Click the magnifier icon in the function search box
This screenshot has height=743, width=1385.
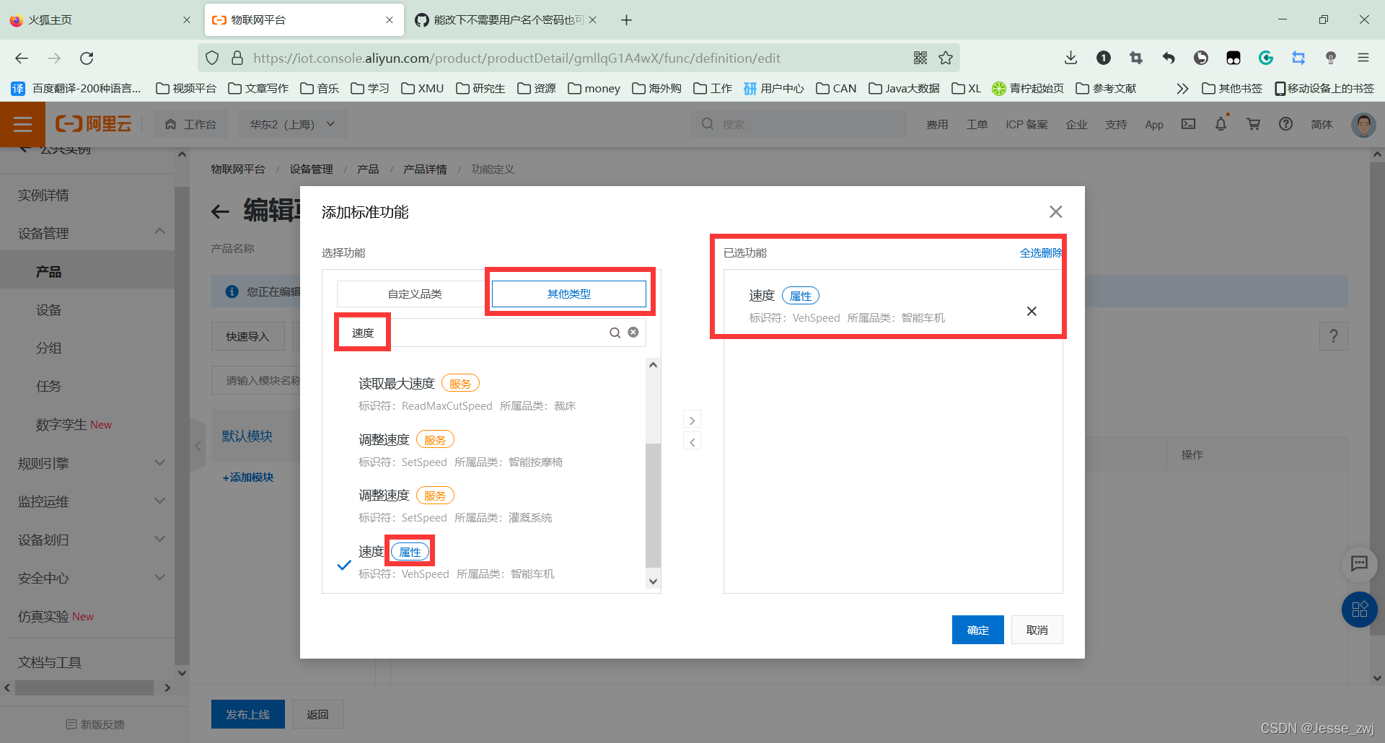tap(615, 332)
